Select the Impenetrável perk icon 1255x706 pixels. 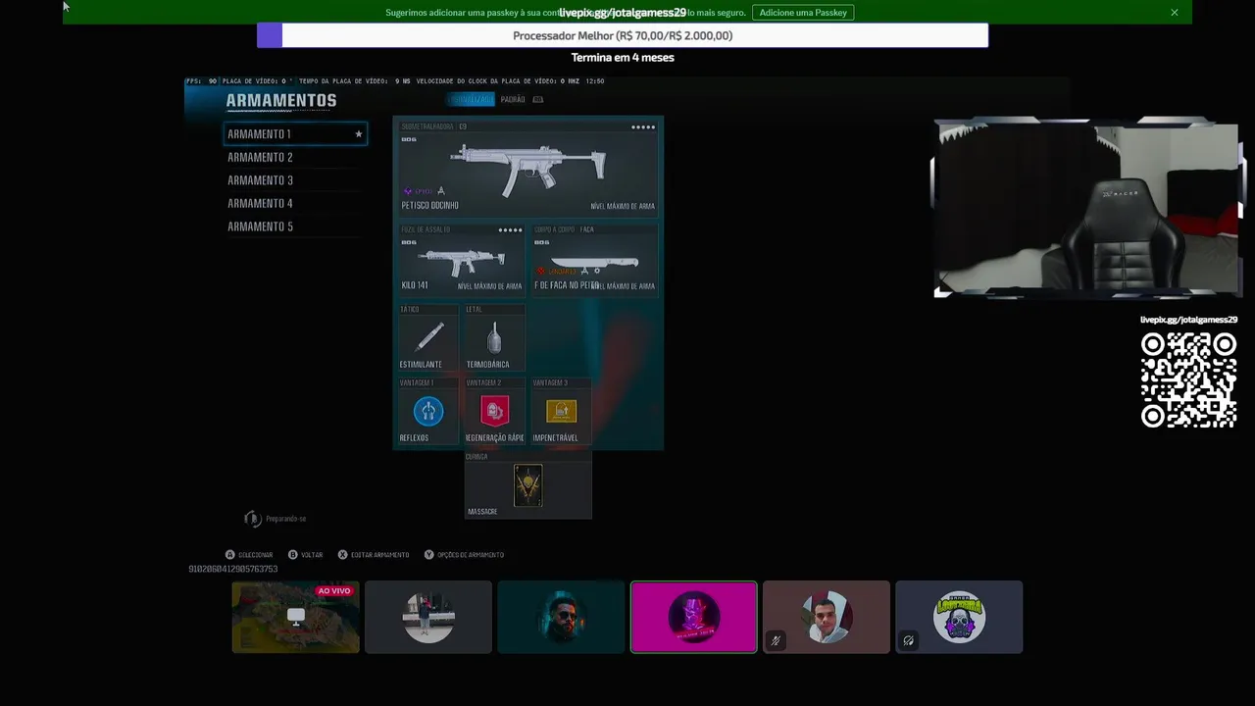point(562,411)
